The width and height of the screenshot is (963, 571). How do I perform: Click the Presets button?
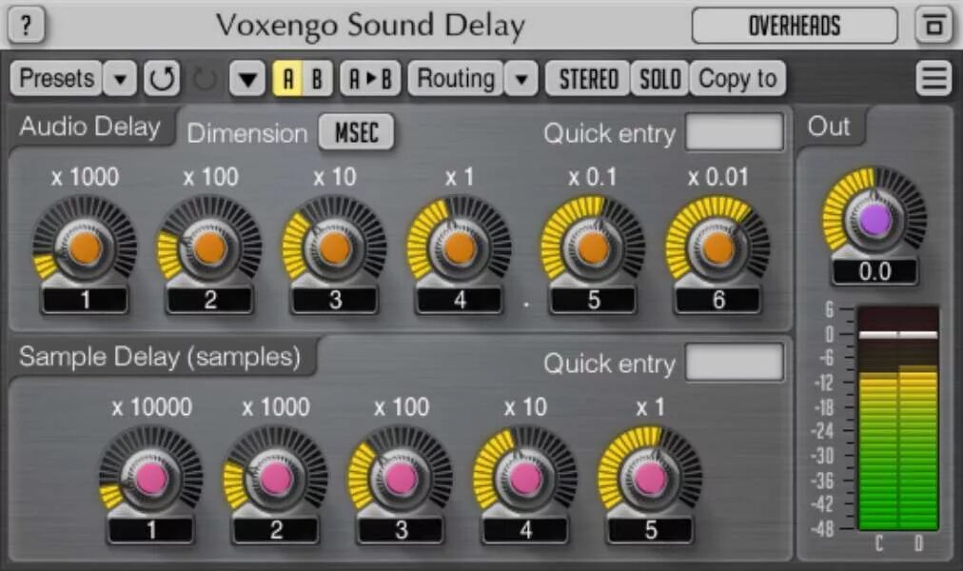56,79
